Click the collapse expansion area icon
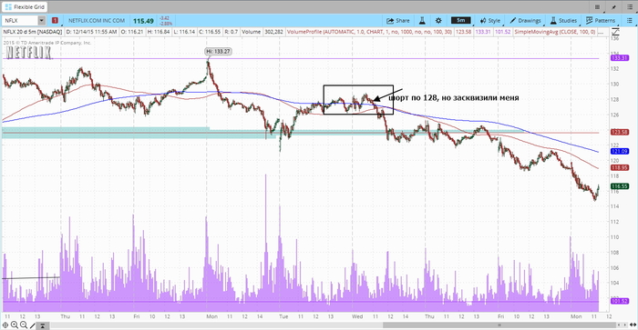Screen dimensions: 638x330 tap(42, 325)
